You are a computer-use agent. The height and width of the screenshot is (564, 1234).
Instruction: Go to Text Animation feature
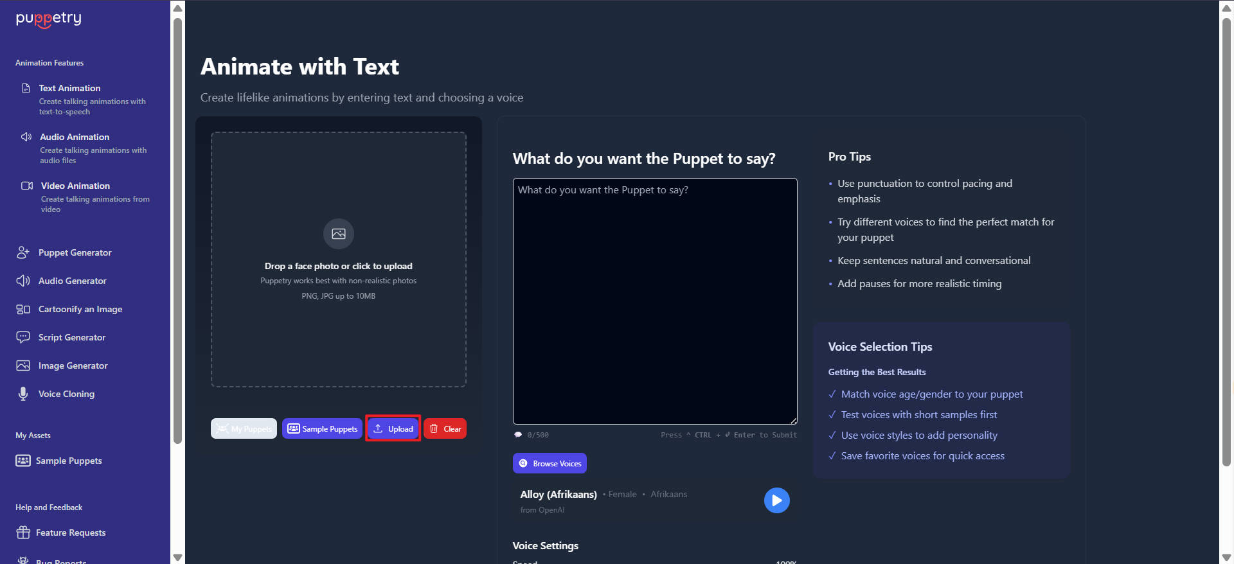69,88
